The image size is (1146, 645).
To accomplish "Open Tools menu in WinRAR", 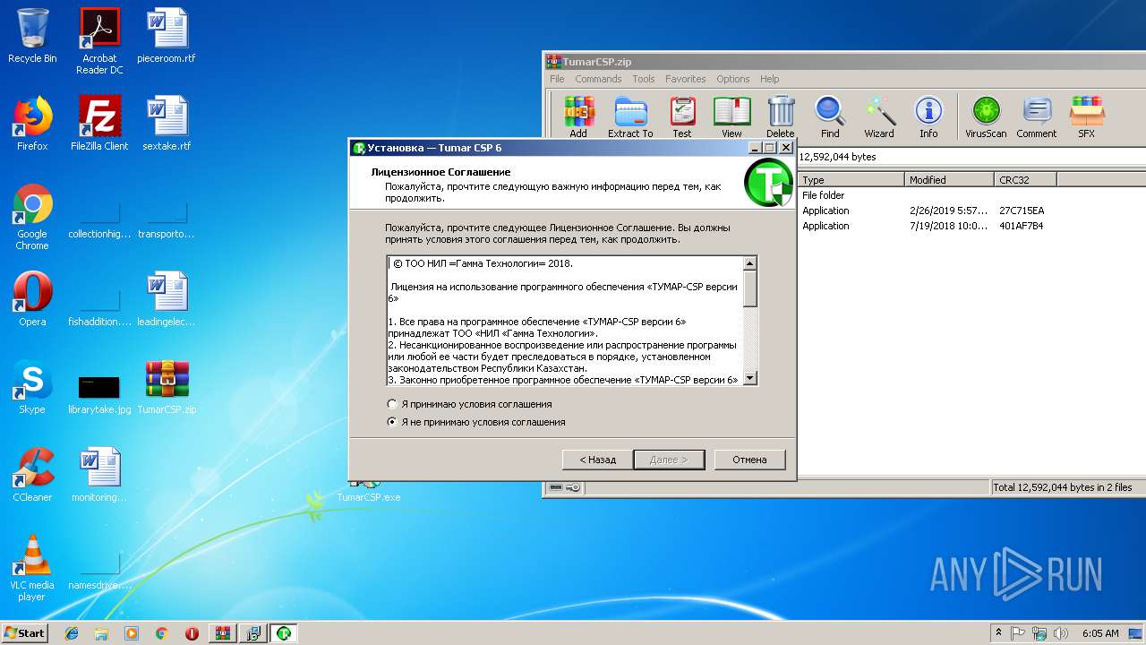I will point(644,79).
